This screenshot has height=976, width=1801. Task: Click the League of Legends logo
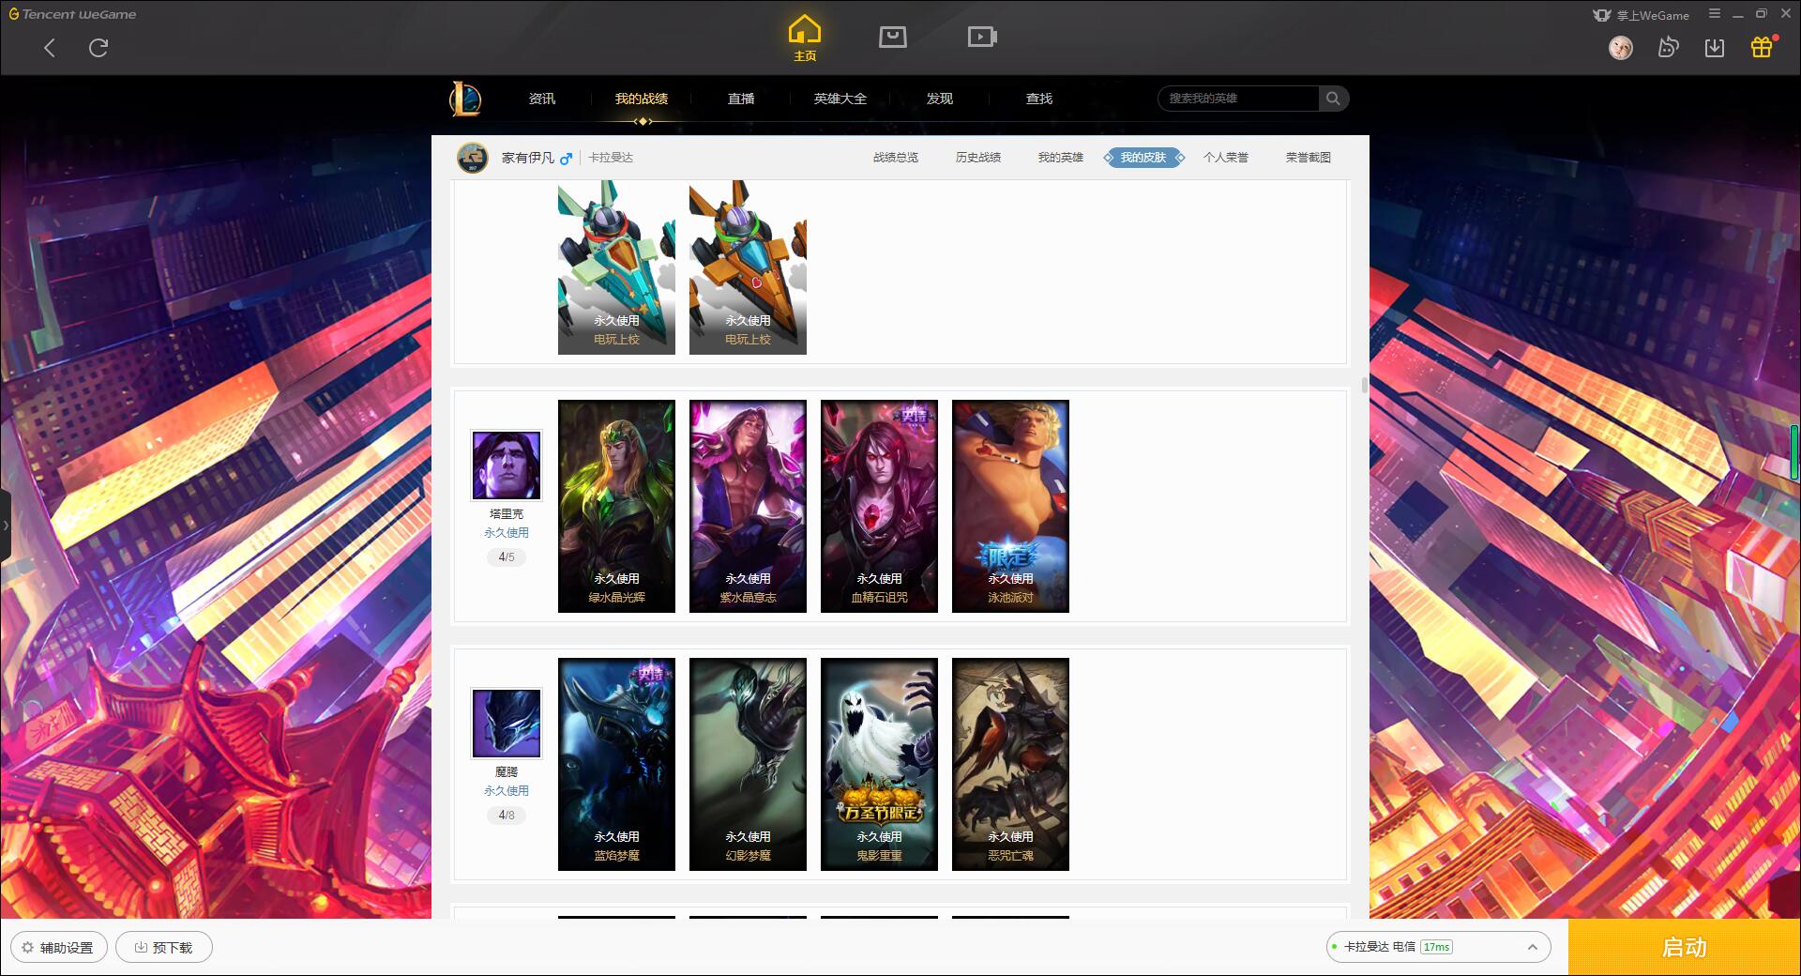coord(465,99)
